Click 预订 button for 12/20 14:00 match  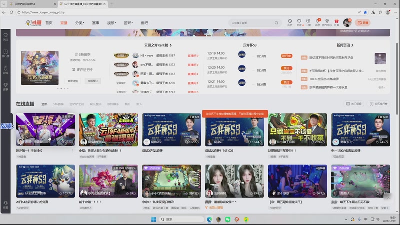tap(286, 68)
